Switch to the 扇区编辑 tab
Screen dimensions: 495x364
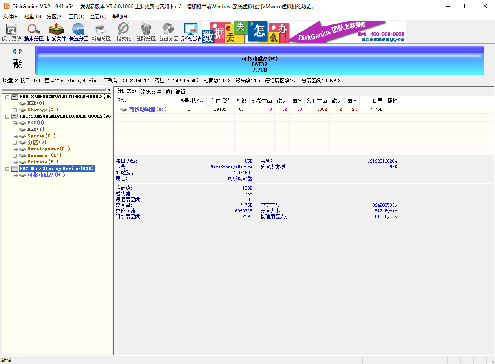[175, 92]
